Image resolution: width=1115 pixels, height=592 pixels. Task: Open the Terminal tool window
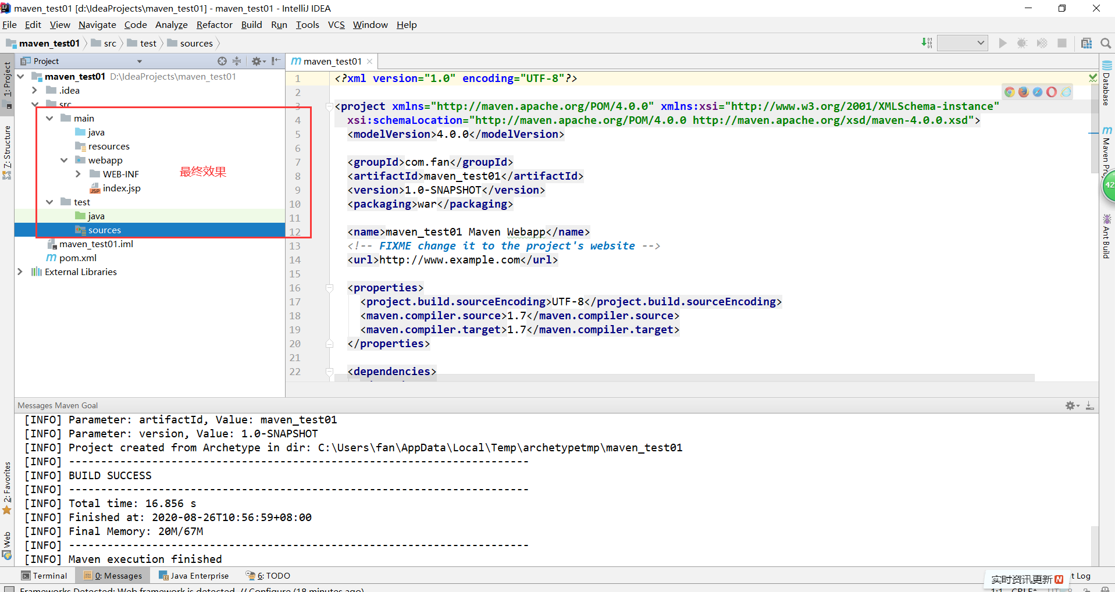click(44, 576)
